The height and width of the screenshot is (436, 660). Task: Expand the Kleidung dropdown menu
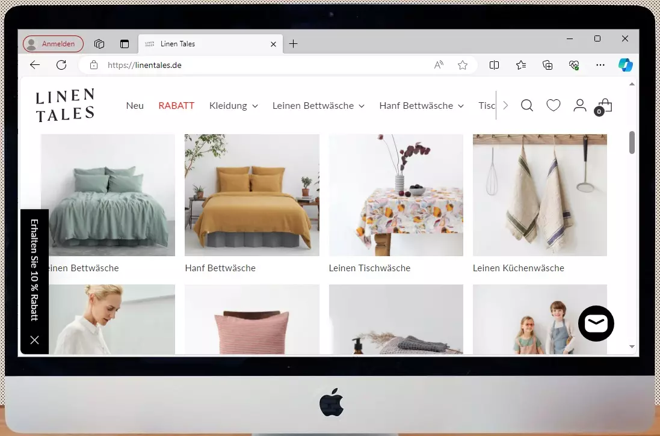pos(233,106)
